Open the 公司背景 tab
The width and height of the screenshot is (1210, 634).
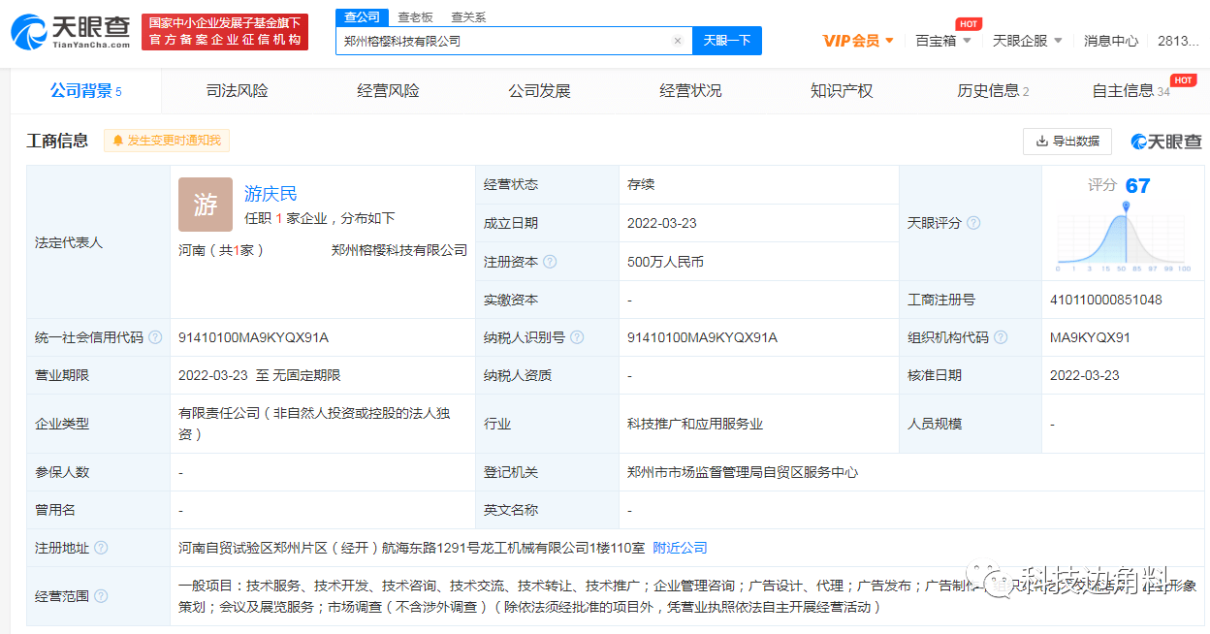click(x=86, y=91)
